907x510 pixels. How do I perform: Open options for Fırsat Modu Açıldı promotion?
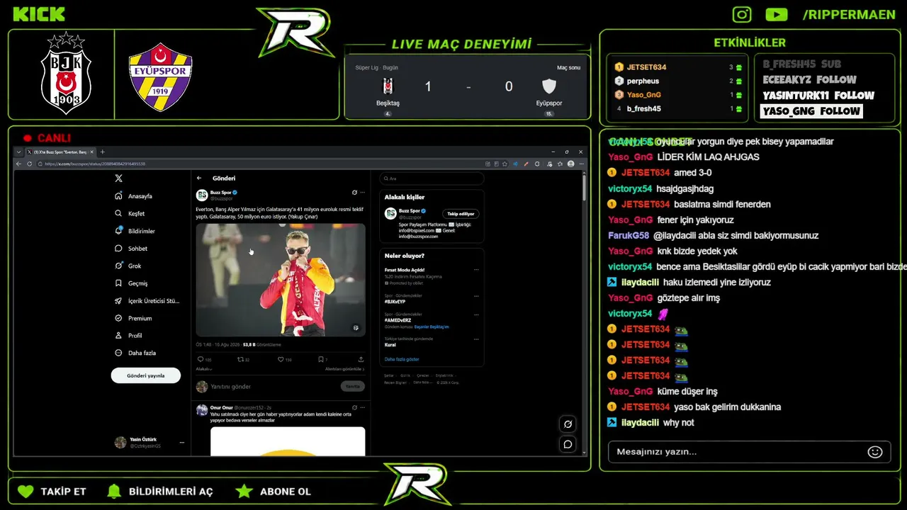476,270
